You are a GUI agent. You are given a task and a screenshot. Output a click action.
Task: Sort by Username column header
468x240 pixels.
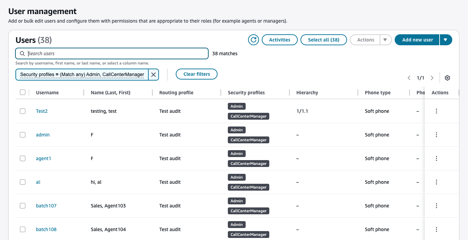click(47, 93)
